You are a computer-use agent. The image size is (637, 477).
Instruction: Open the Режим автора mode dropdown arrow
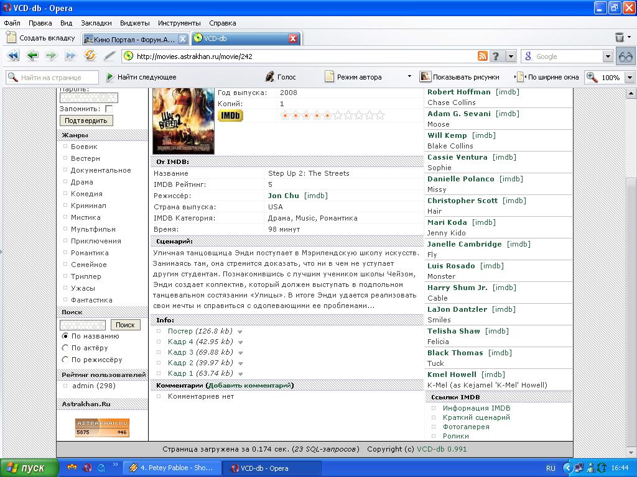(x=409, y=76)
